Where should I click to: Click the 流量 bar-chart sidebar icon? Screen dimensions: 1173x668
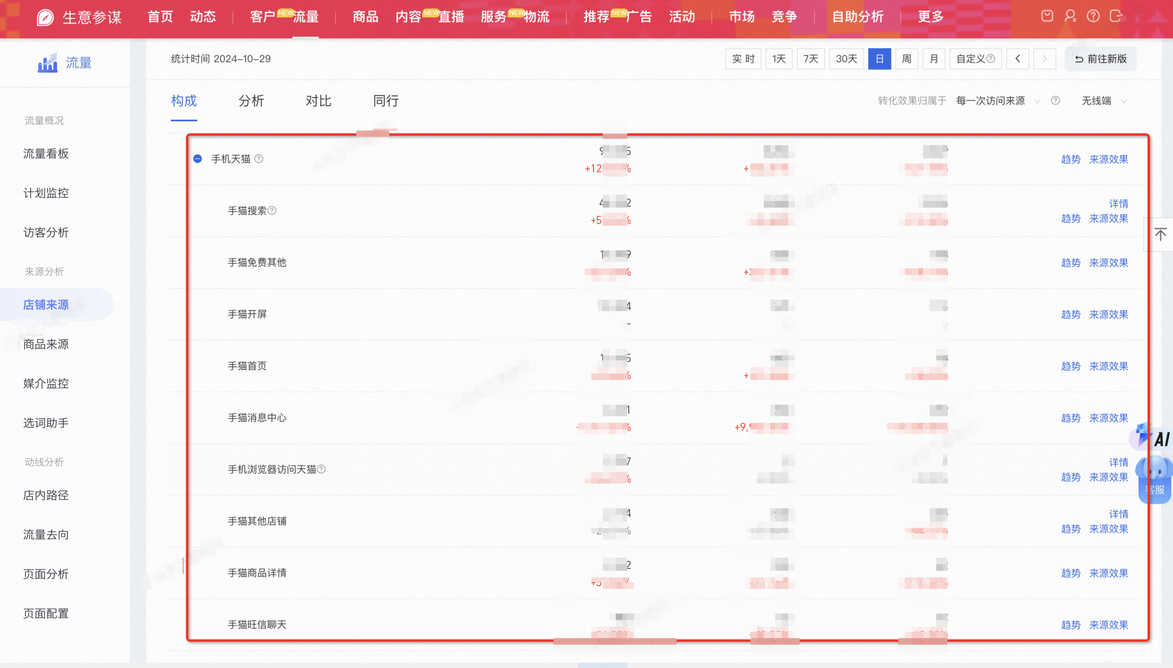(x=47, y=63)
